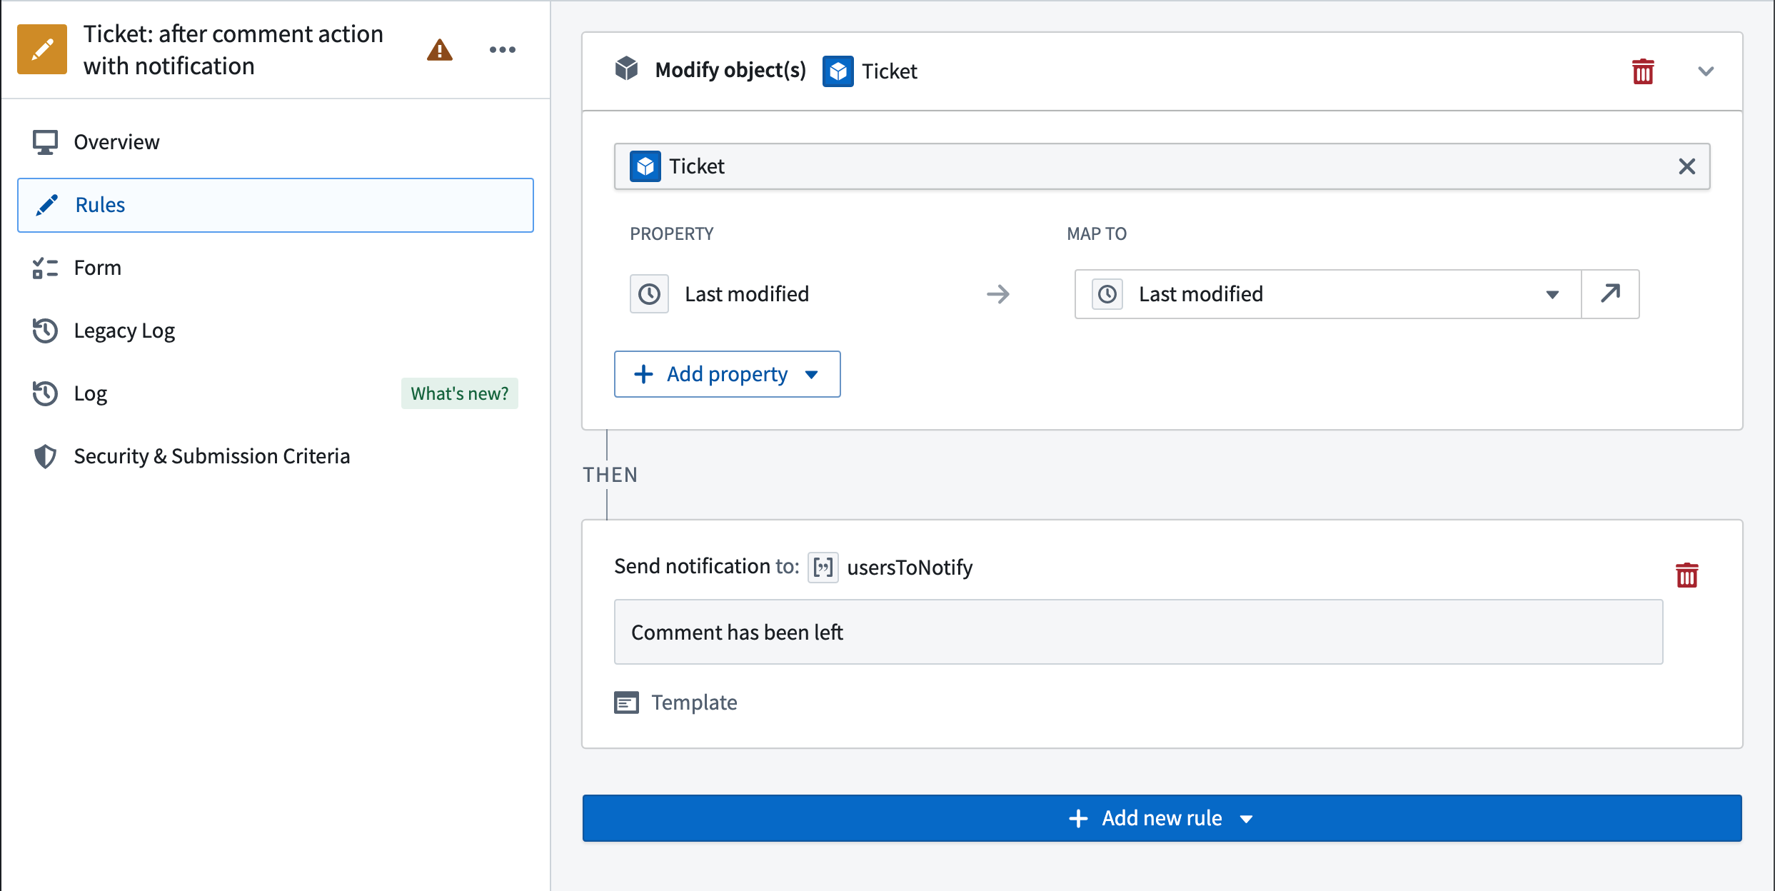1775x891 pixels.
Task: Go to the Overview section
Action: 276,142
